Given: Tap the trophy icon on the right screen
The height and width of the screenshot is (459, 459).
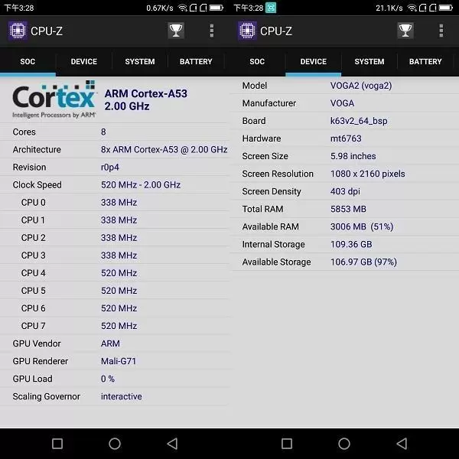Looking at the screenshot, I should point(405,31).
